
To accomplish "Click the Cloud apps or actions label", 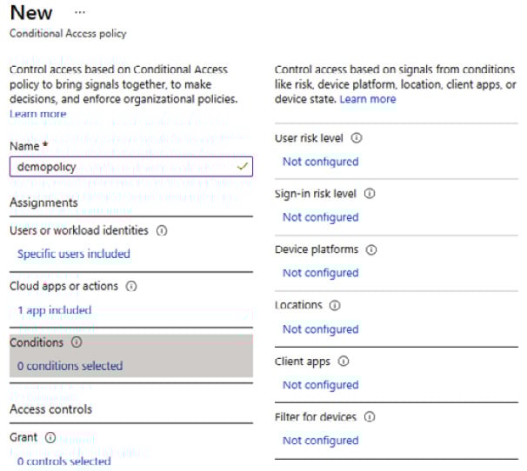I will [63, 286].
